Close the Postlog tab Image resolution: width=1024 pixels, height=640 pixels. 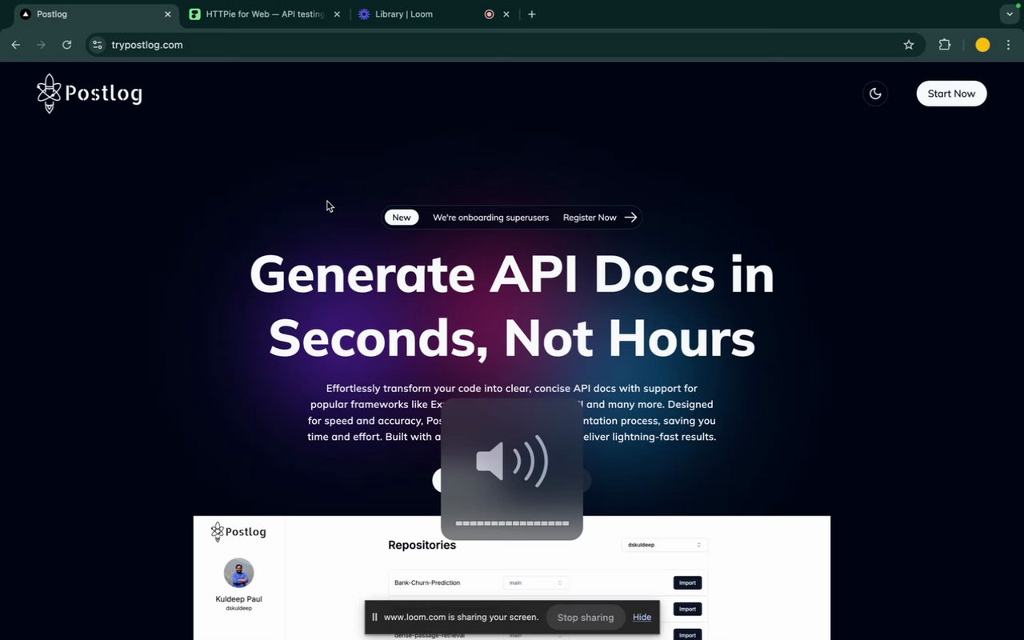[x=168, y=14]
